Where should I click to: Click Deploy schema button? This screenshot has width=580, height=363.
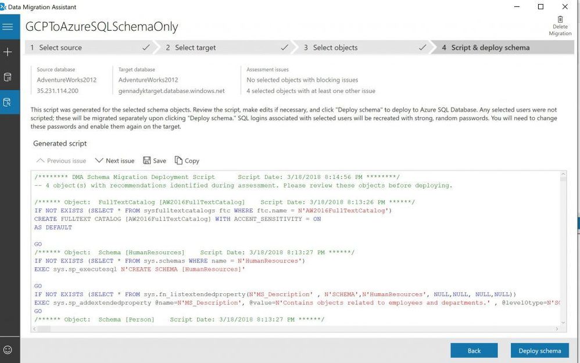(540, 350)
